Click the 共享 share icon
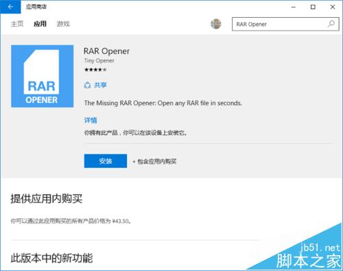Screen dimensions: 343x271 pos(87,85)
